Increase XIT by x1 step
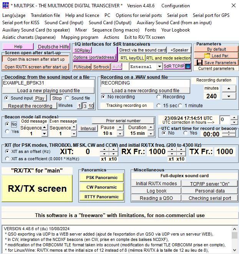This screenshot has height=254, width=239. pos(105,149)
